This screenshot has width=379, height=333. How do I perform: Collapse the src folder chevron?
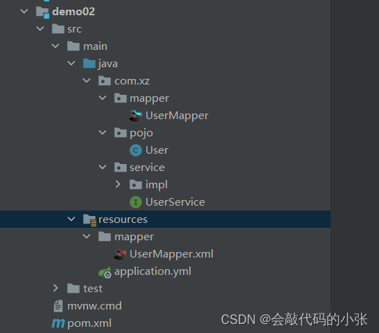tap(40, 29)
